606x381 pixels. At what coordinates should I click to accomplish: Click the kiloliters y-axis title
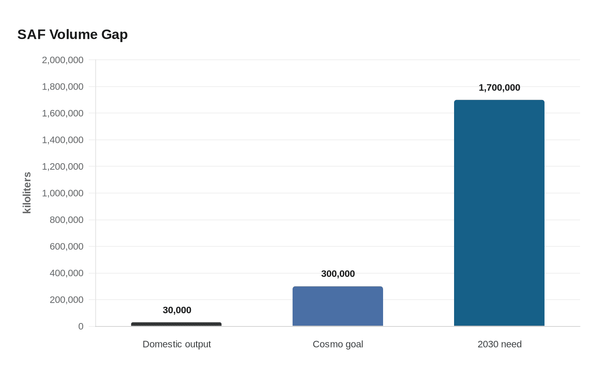(x=27, y=193)
